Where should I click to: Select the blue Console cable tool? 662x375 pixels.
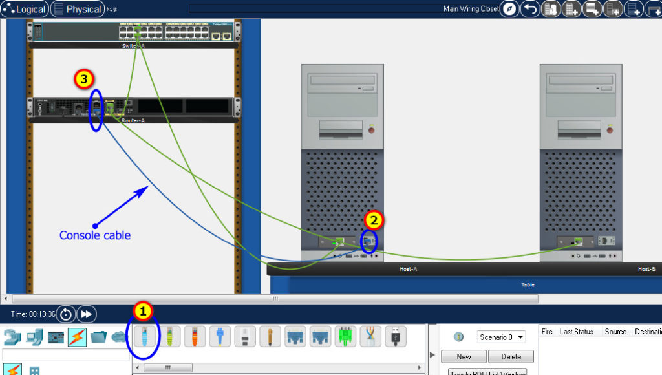pos(144,335)
